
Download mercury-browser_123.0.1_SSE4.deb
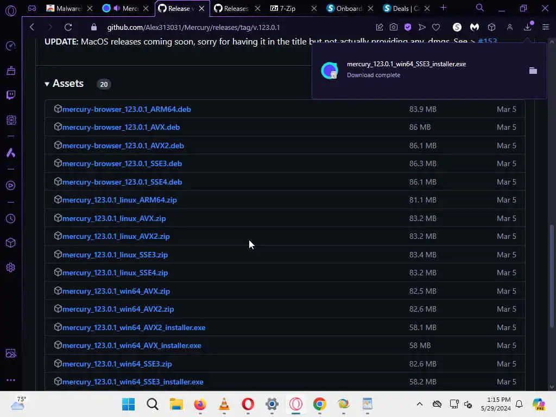point(122,182)
